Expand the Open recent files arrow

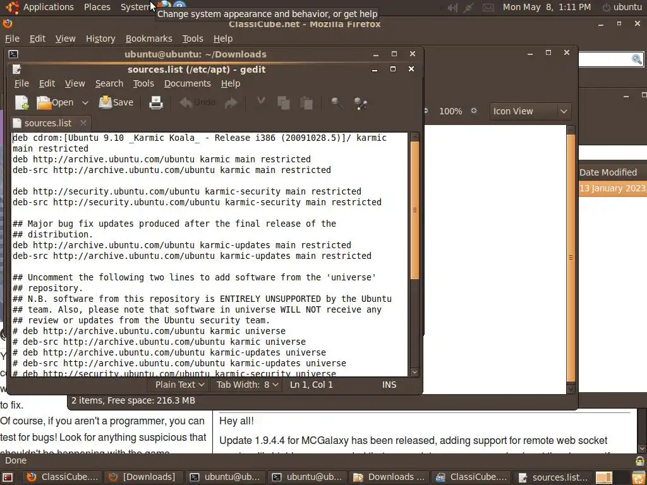coord(85,103)
